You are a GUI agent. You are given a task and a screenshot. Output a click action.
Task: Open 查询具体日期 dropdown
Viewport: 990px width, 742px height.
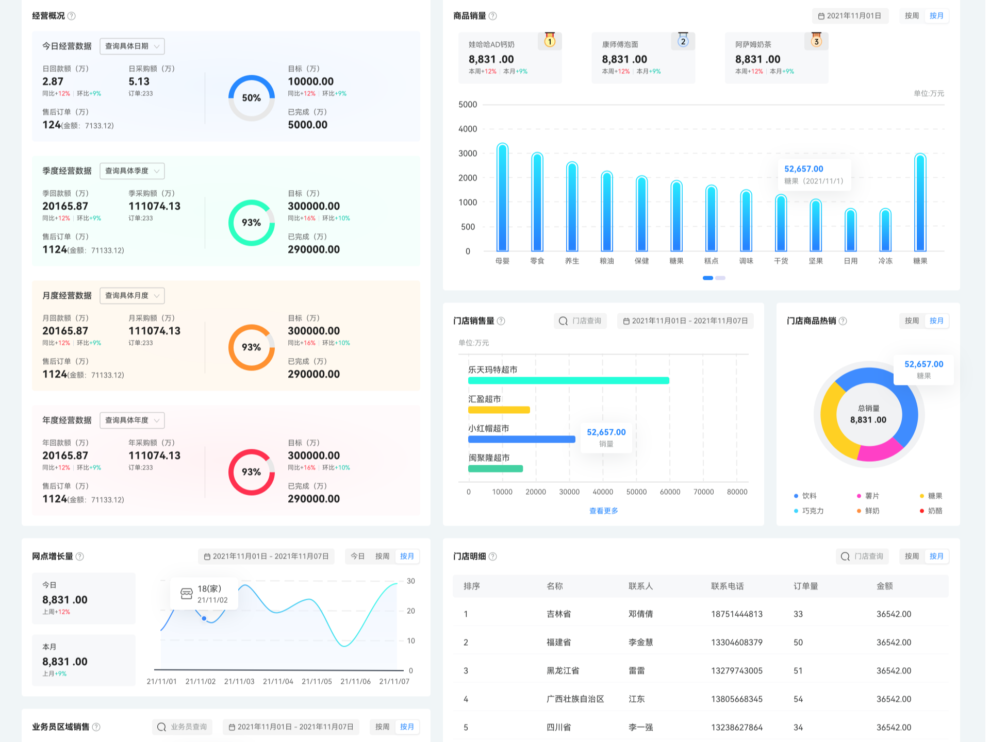(132, 46)
